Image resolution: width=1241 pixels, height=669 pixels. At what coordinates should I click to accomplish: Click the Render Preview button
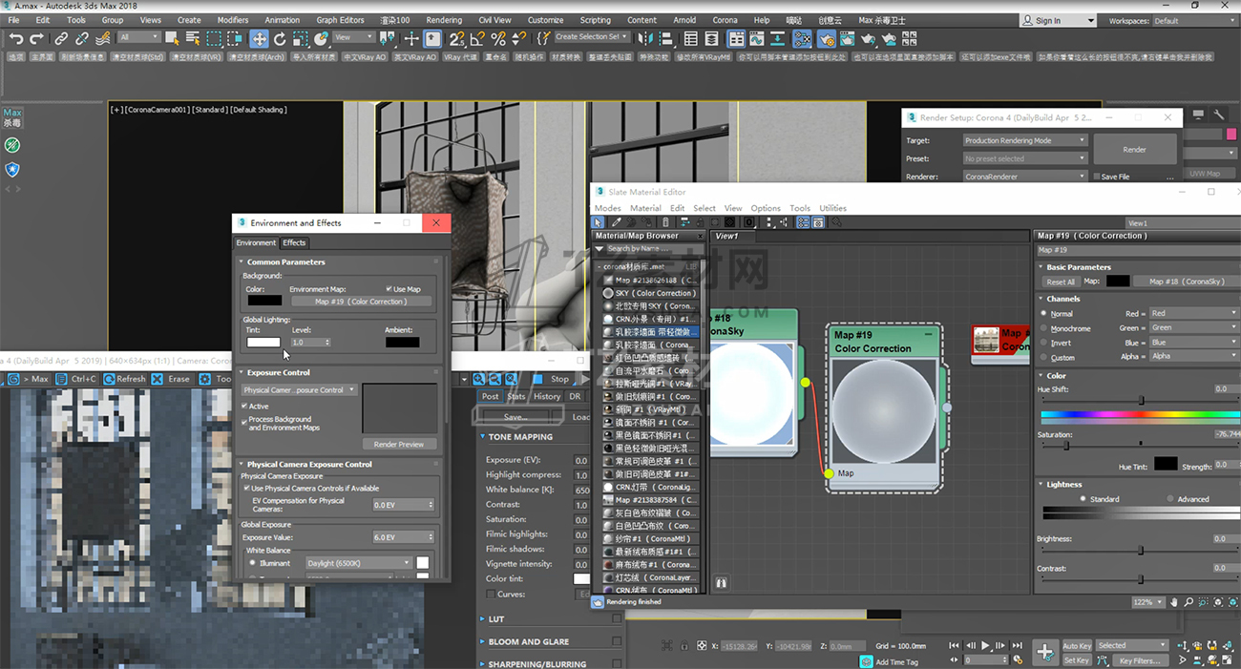pyautogui.click(x=398, y=445)
